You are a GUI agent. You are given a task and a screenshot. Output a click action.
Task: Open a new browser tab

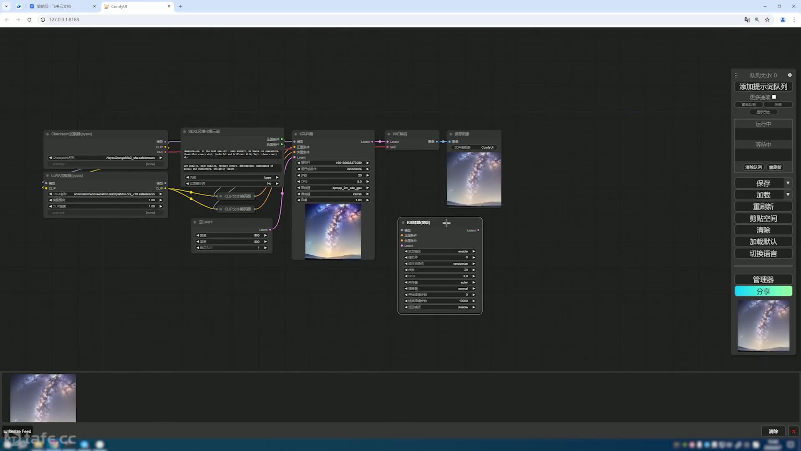click(x=180, y=6)
